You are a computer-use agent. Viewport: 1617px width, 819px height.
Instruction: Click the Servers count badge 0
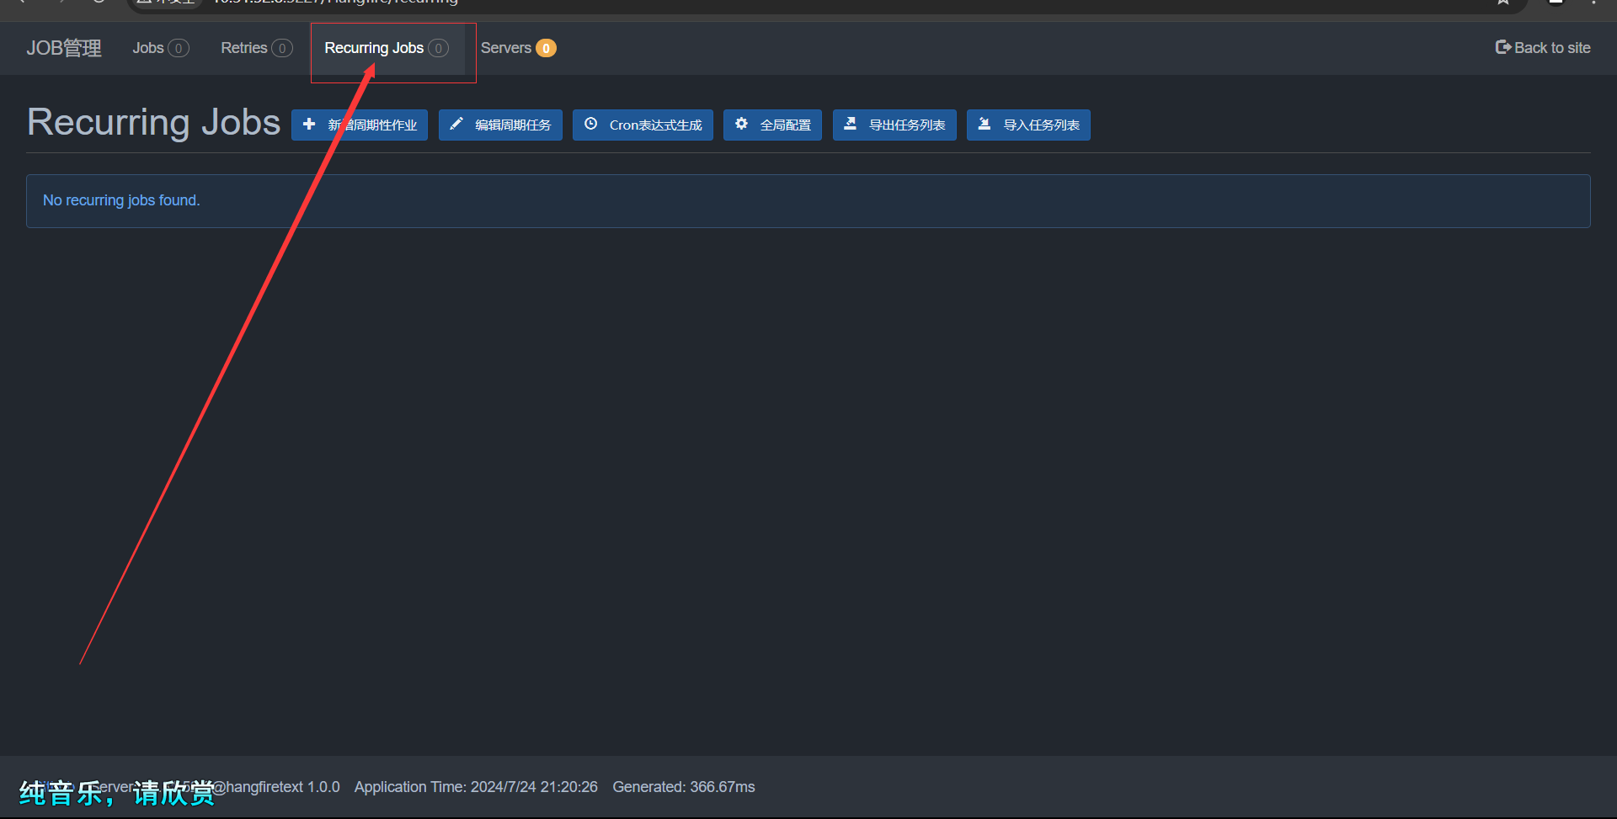point(546,48)
